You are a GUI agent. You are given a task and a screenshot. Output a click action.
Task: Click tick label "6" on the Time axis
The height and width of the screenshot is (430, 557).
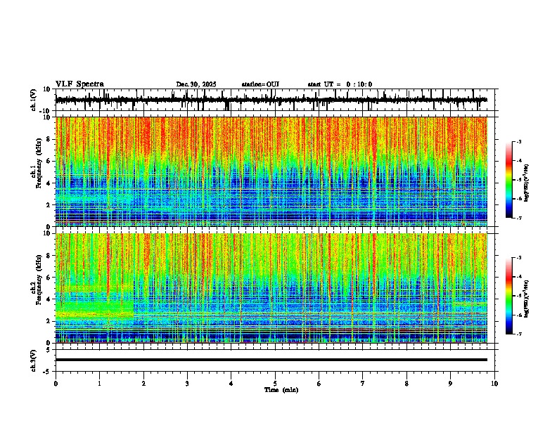pos(319,384)
